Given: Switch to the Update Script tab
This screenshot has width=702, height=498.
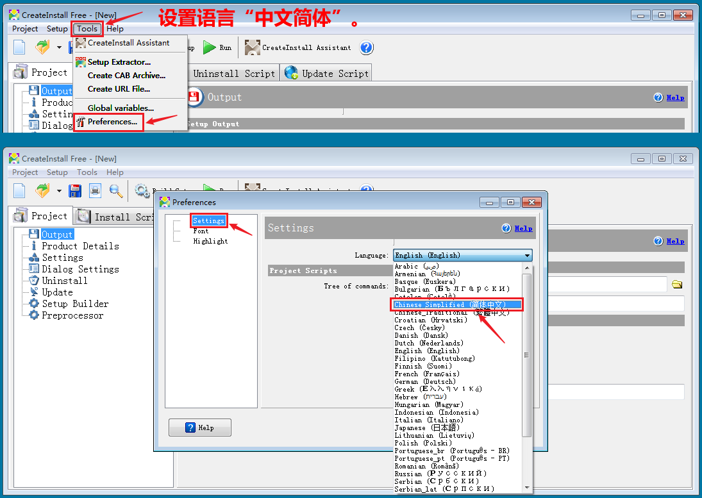Looking at the screenshot, I should [x=327, y=74].
